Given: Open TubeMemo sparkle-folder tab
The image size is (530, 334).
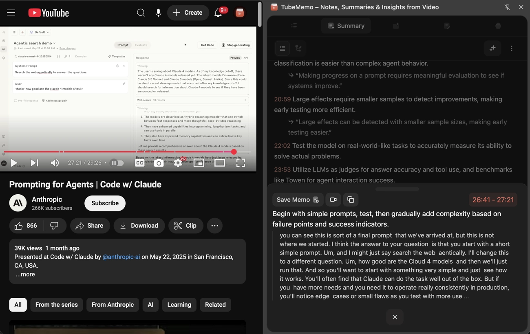Looking at the screenshot, I should pyautogui.click(x=396, y=26).
